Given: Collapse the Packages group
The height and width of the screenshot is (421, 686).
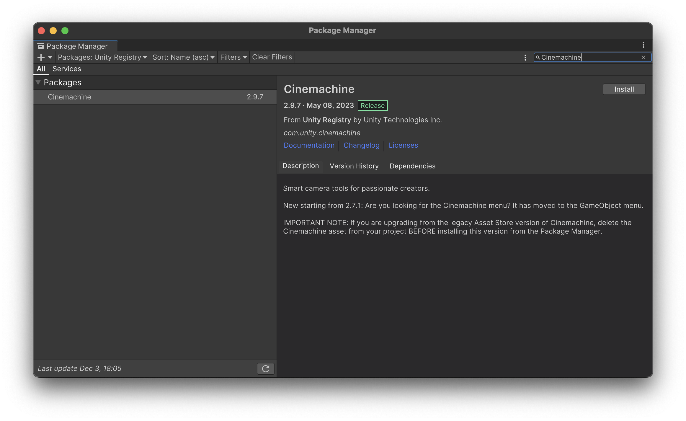Looking at the screenshot, I should point(38,82).
